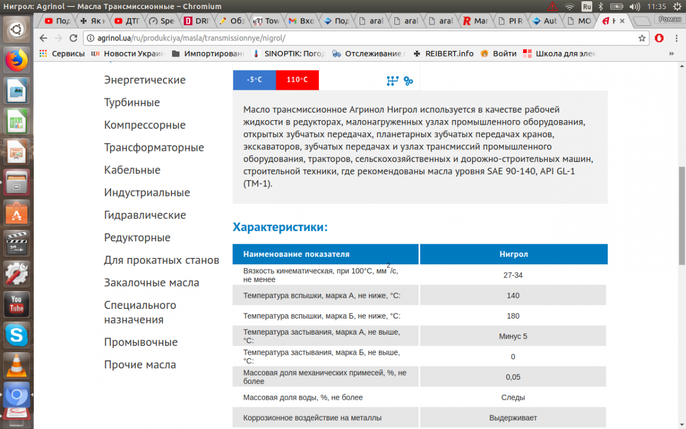
Task: Select the Гидравлические oils category
Action: 145,215
